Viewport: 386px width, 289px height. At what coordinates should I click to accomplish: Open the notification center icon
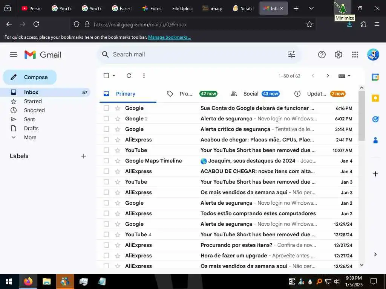tap(374, 281)
